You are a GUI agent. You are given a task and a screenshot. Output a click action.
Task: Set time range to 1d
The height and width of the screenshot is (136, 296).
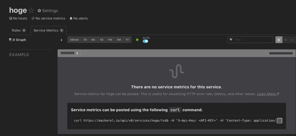[x=101, y=40]
